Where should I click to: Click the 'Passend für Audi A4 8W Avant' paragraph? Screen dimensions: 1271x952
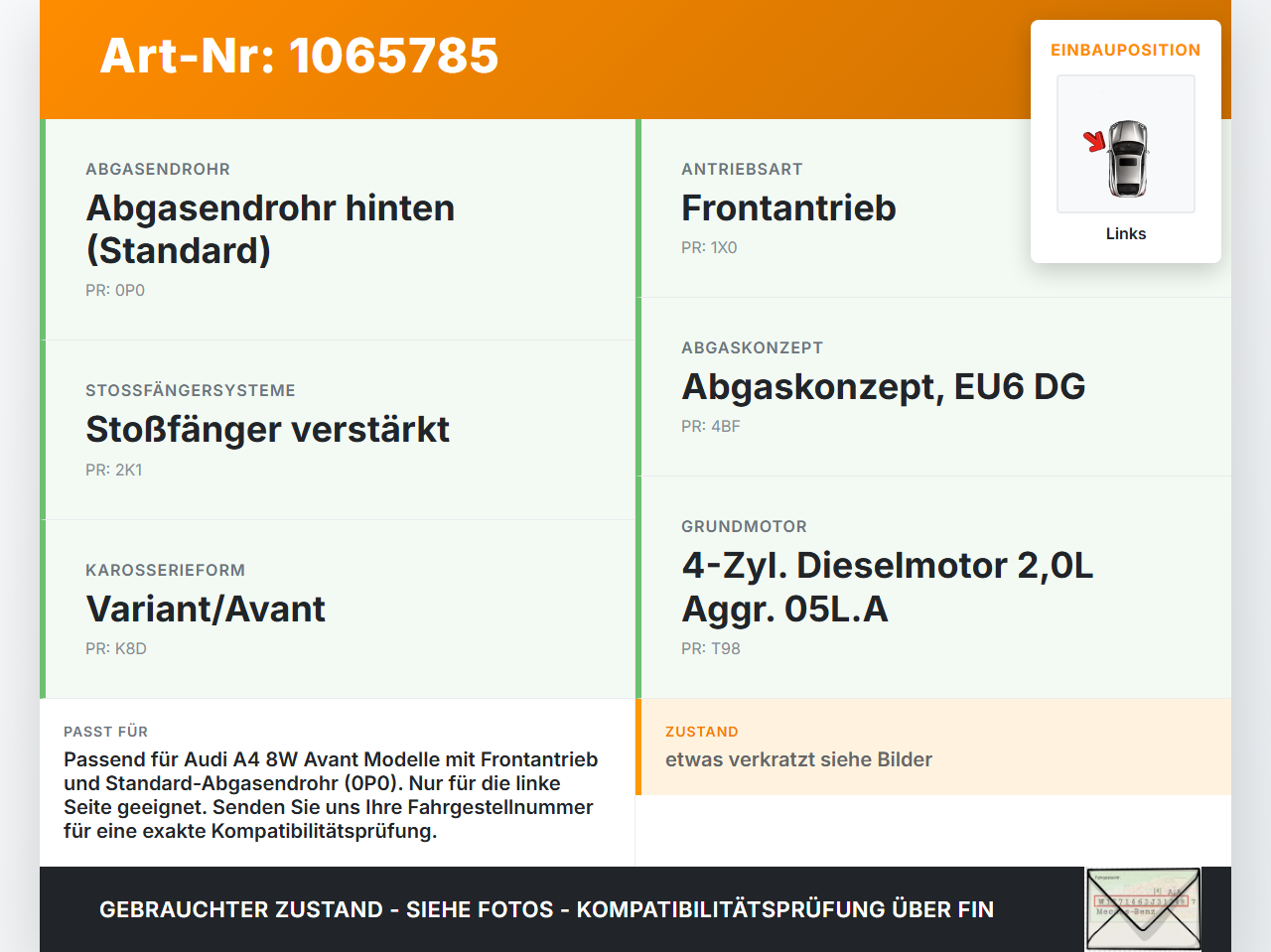[331, 795]
